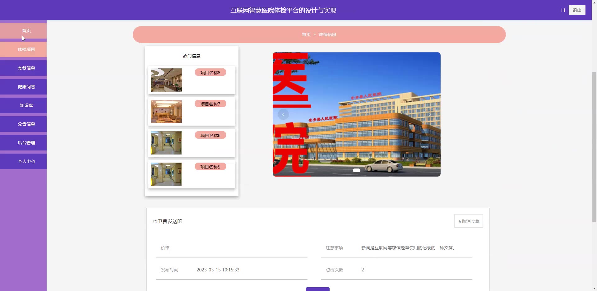
Task: Click thumbnail image of 项目名称8
Action: pos(166,80)
